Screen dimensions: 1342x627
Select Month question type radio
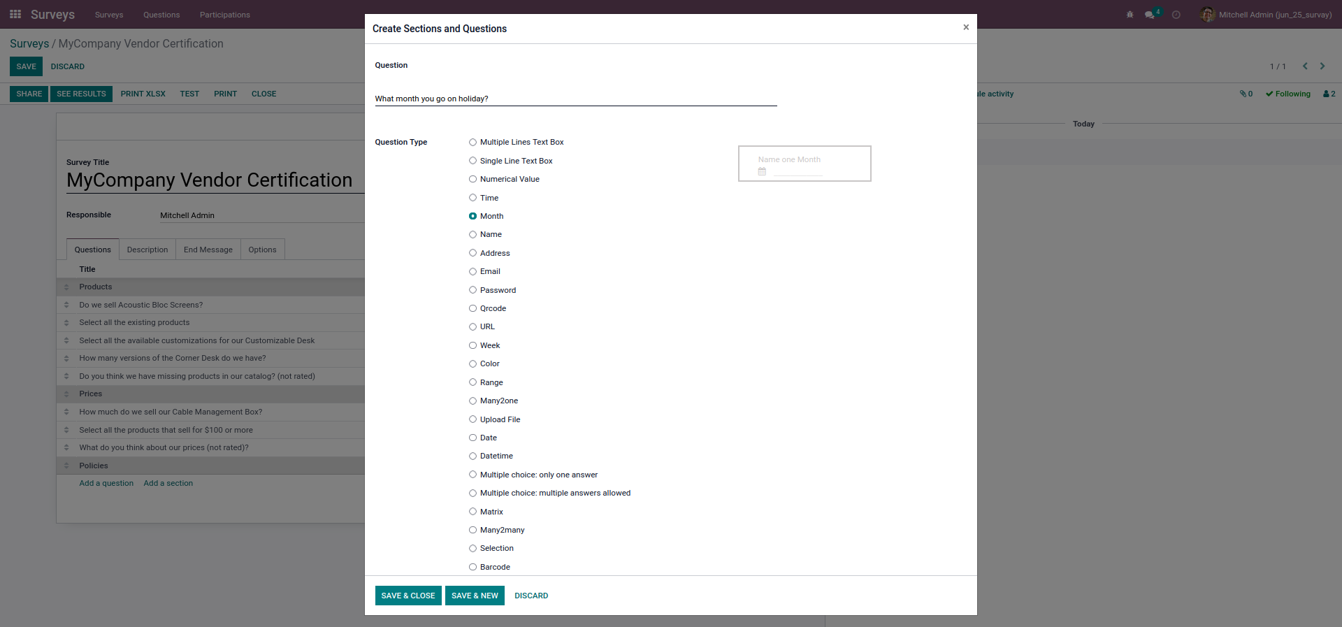click(473, 216)
